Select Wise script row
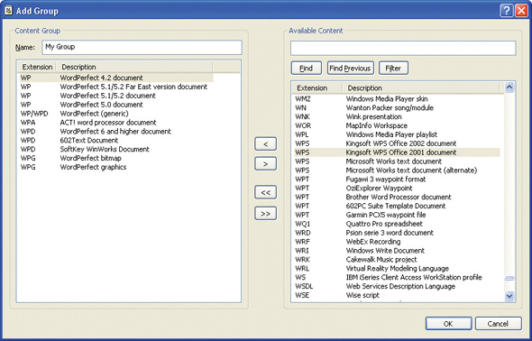This screenshot has width=532, height=341. click(397, 296)
